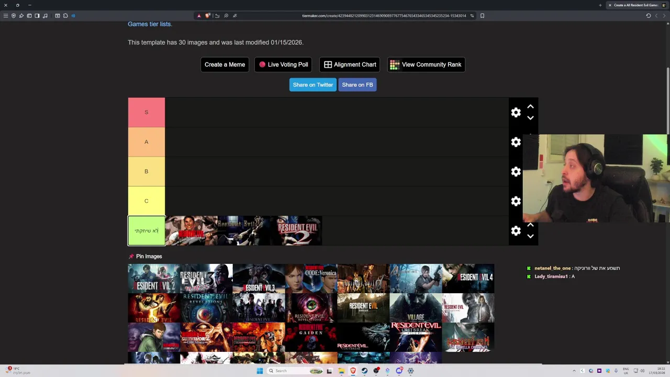Image resolution: width=670 pixels, height=377 pixels.
Task: Start a Live Voting Poll
Action: coord(283,64)
